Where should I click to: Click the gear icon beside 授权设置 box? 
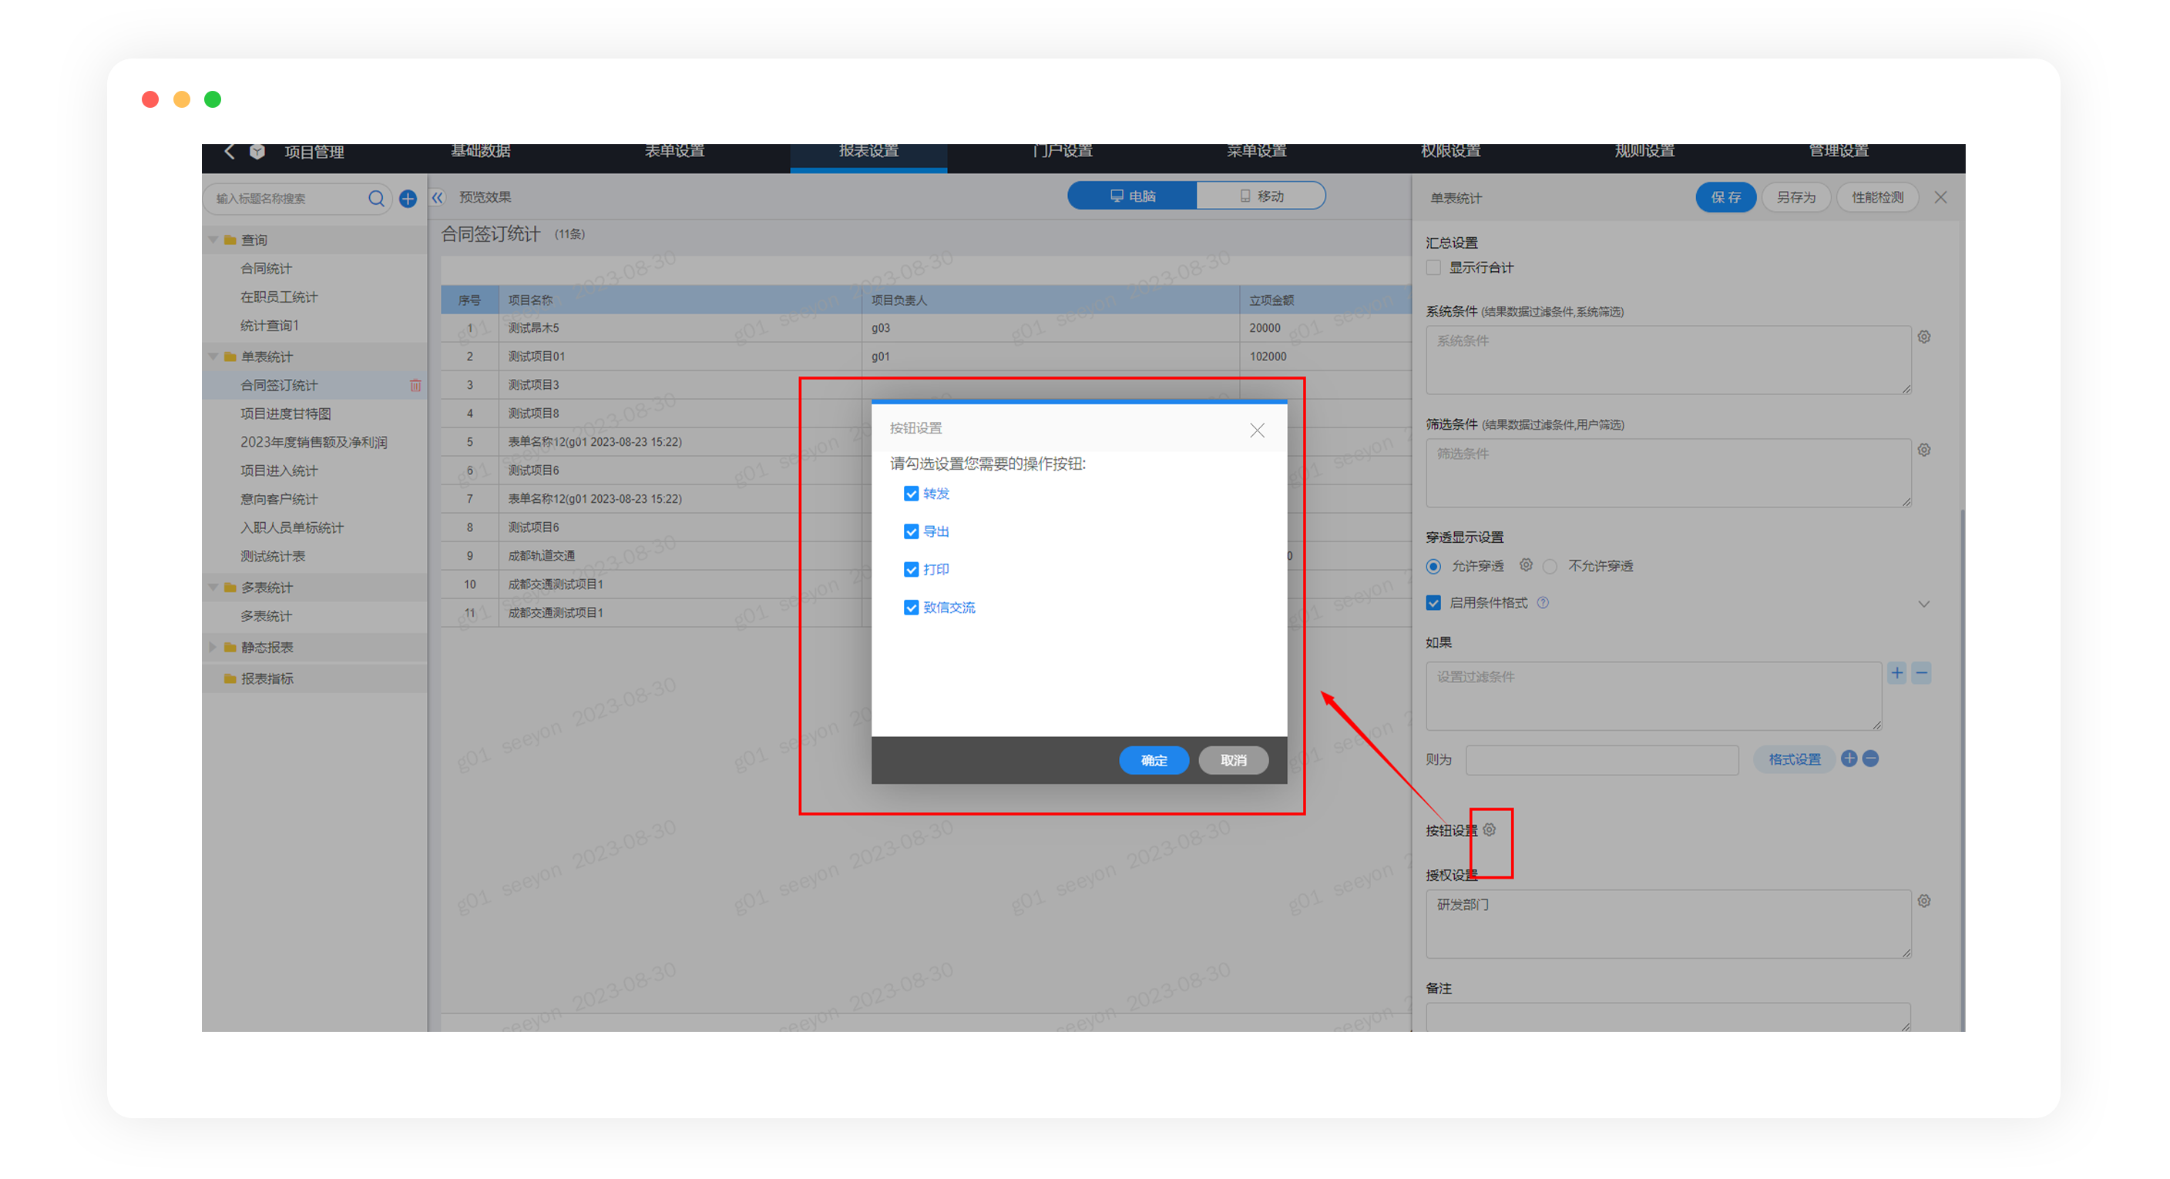pos(1924,901)
